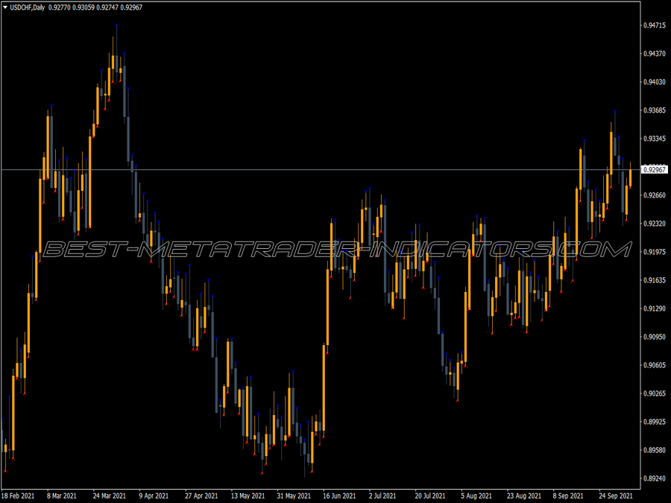Screen dimensions: 671x503
Task: Click the USDCHF,Daily symbol title
Action: point(27,7)
